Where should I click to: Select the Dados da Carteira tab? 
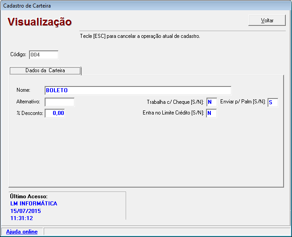[x=45, y=70]
